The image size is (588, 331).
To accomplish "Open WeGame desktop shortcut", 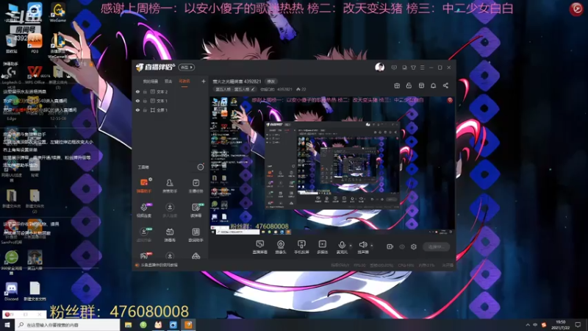I will click(58, 13).
